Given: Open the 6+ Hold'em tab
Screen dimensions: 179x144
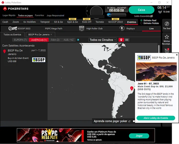Looking at the screenshot, I should coord(30,22).
